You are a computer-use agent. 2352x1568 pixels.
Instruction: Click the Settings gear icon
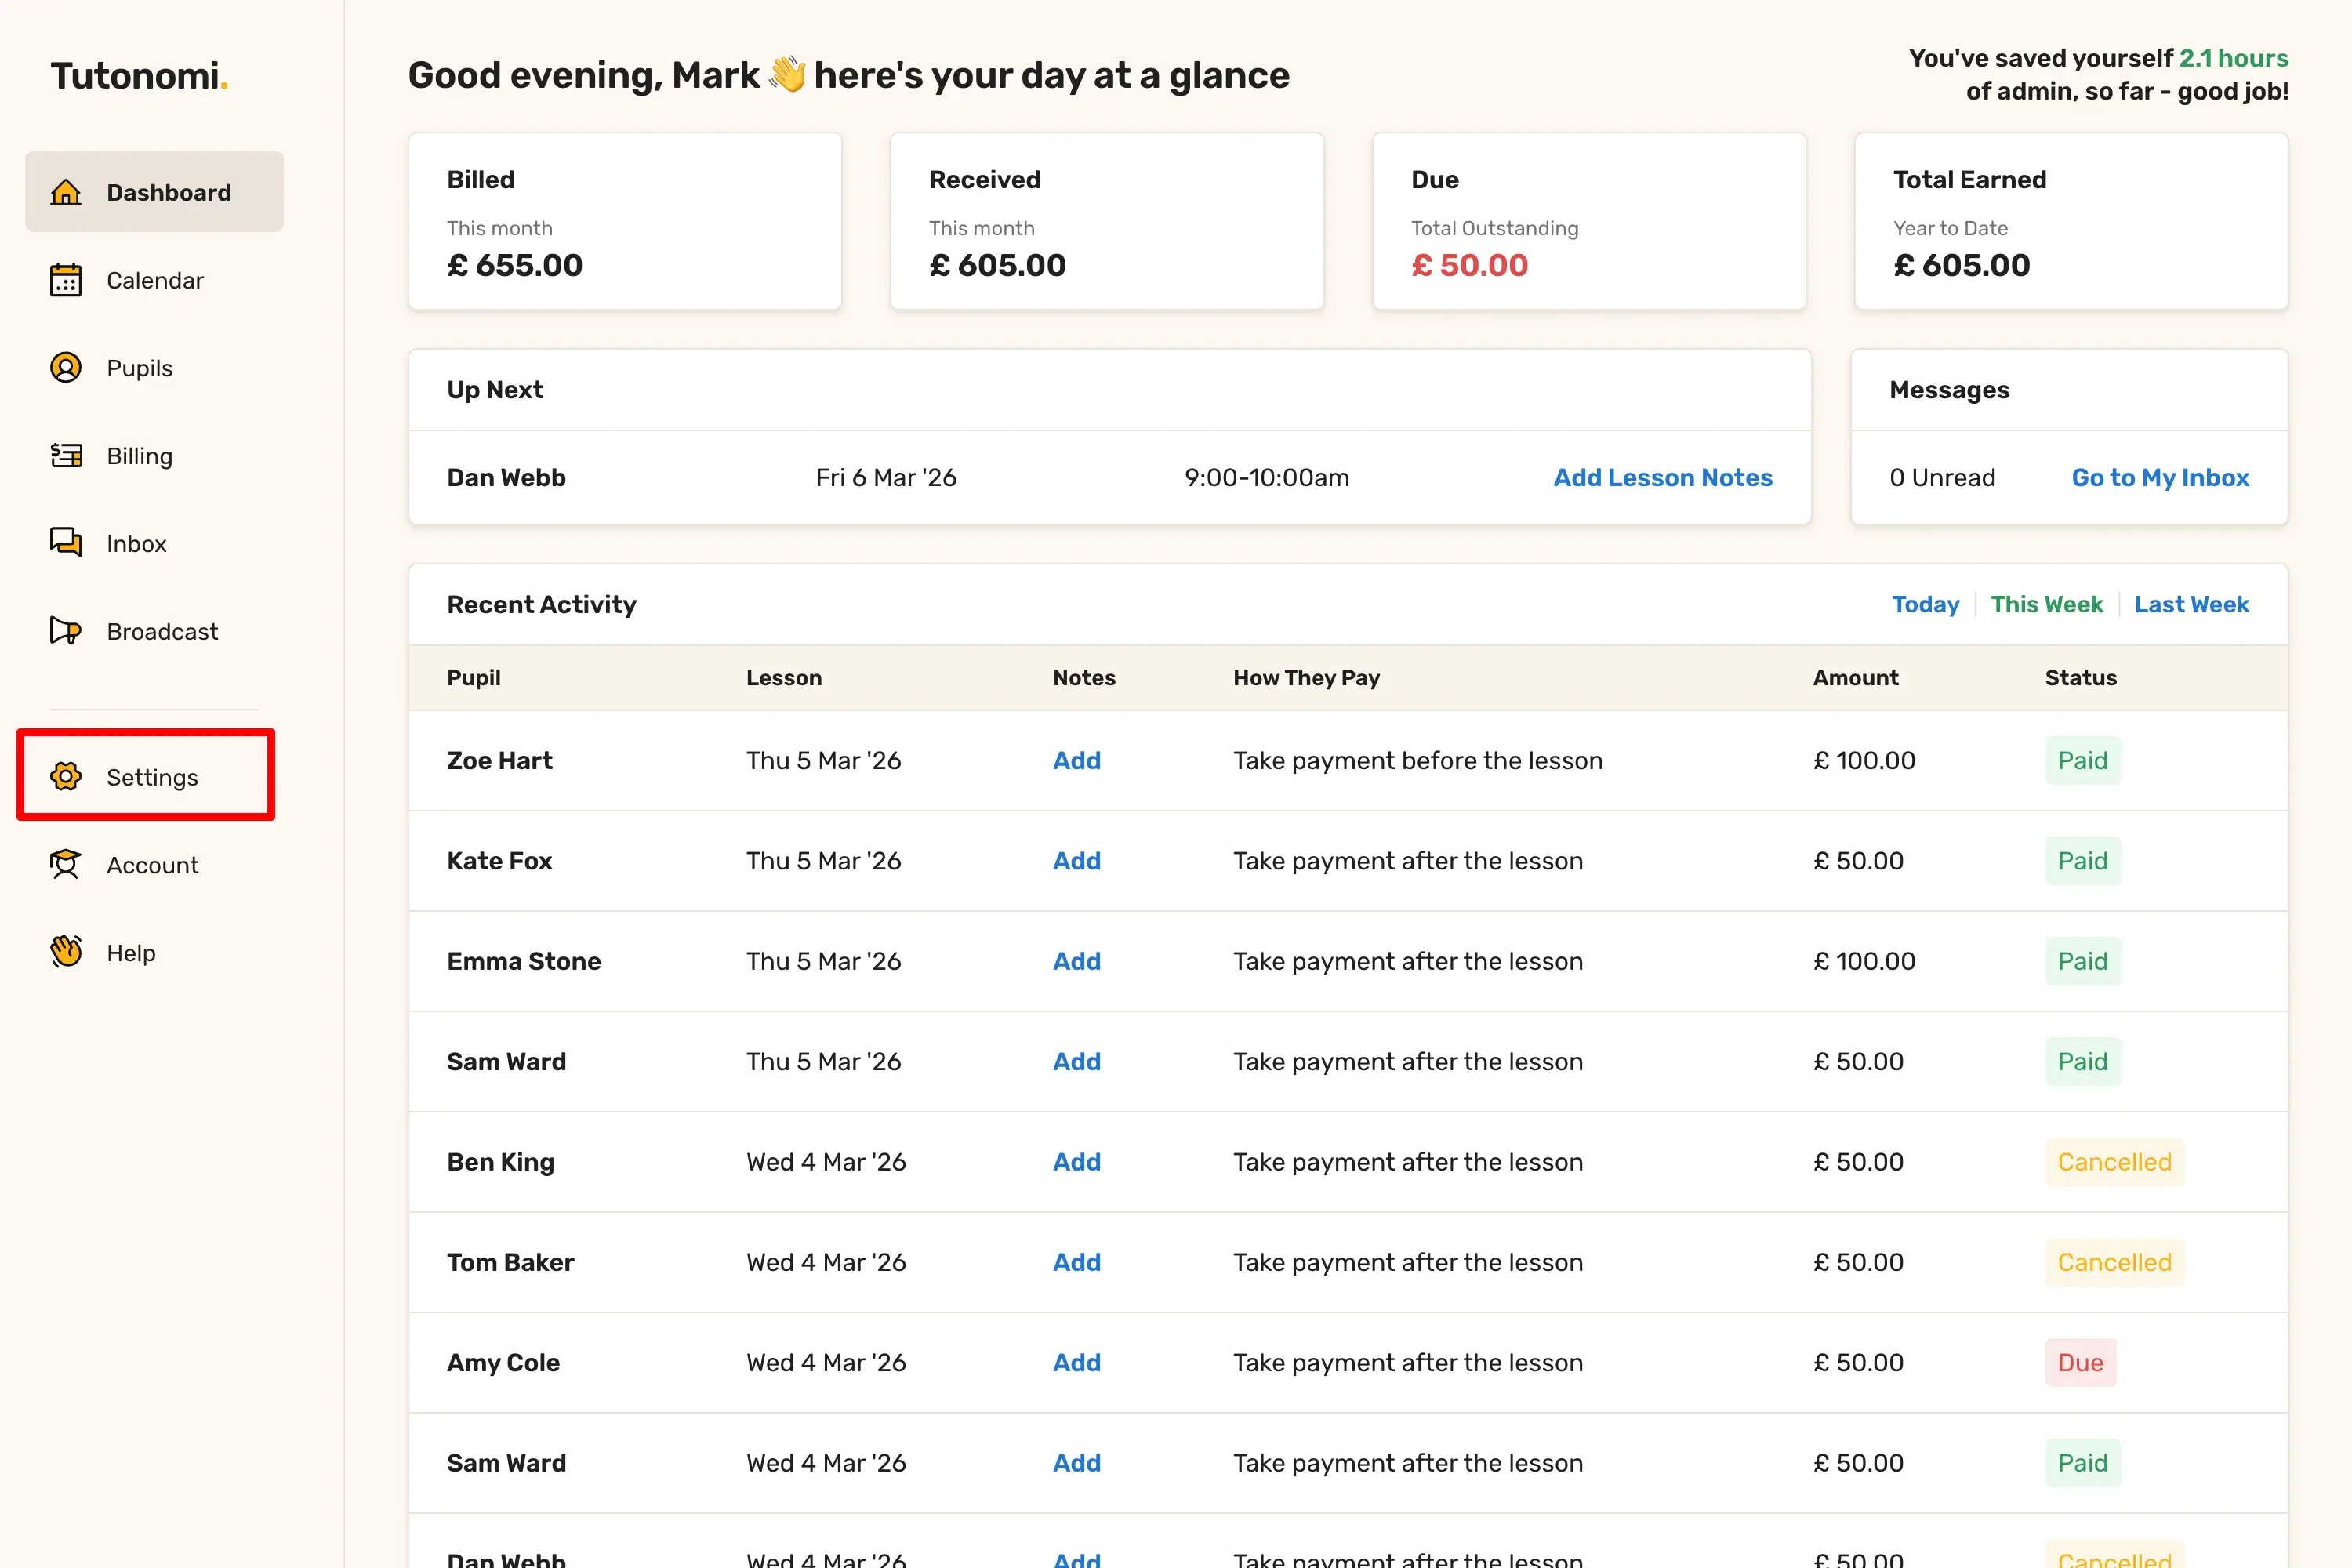point(66,777)
